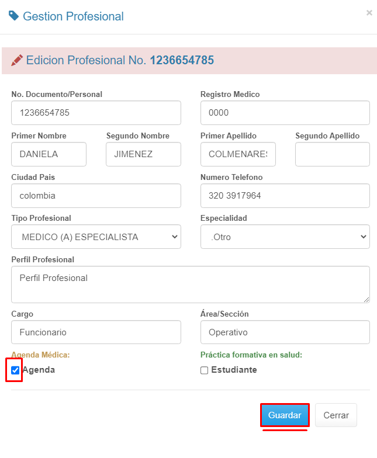The image size is (377, 458).
Task: Click the tag icon beside Gestion Profesional
Action: pos(14,16)
